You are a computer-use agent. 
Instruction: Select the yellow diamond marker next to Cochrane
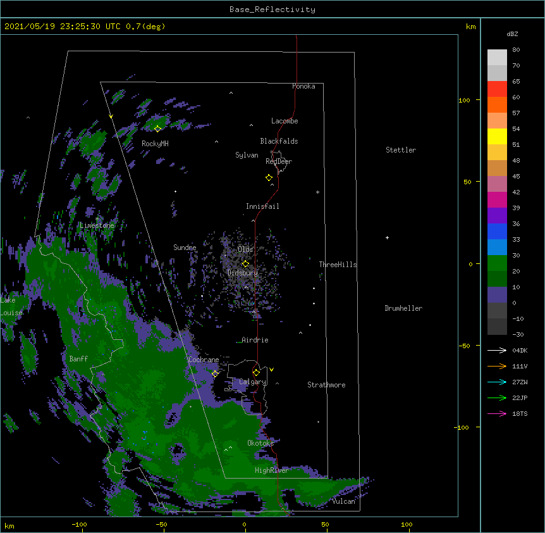click(x=215, y=373)
